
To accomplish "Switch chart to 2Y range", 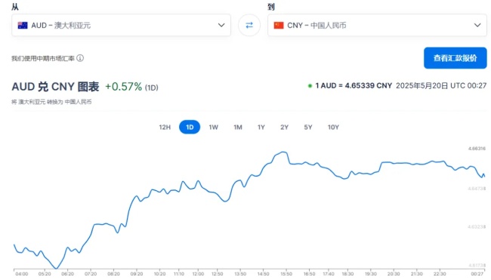I will pos(284,127).
